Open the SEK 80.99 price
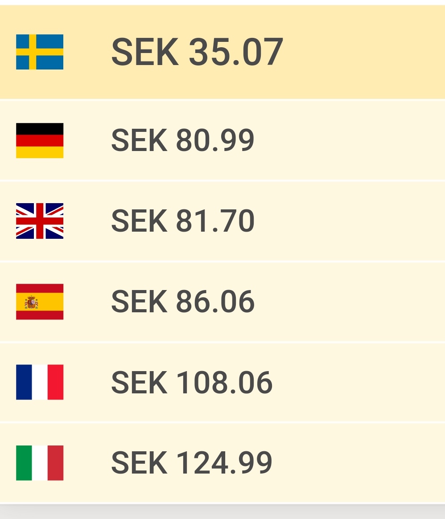Screen dimensions: 445x519 click(x=182, y=140)
